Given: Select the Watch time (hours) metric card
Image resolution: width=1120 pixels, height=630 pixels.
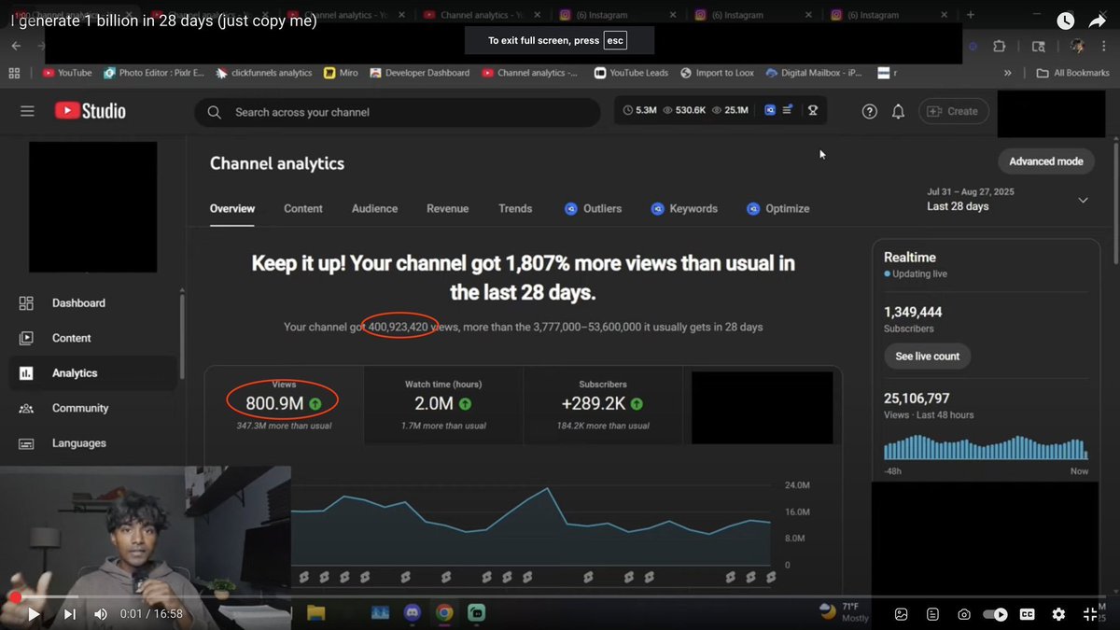Looking at the screenshot, I should pyautogui.click(x=443, y=406).
